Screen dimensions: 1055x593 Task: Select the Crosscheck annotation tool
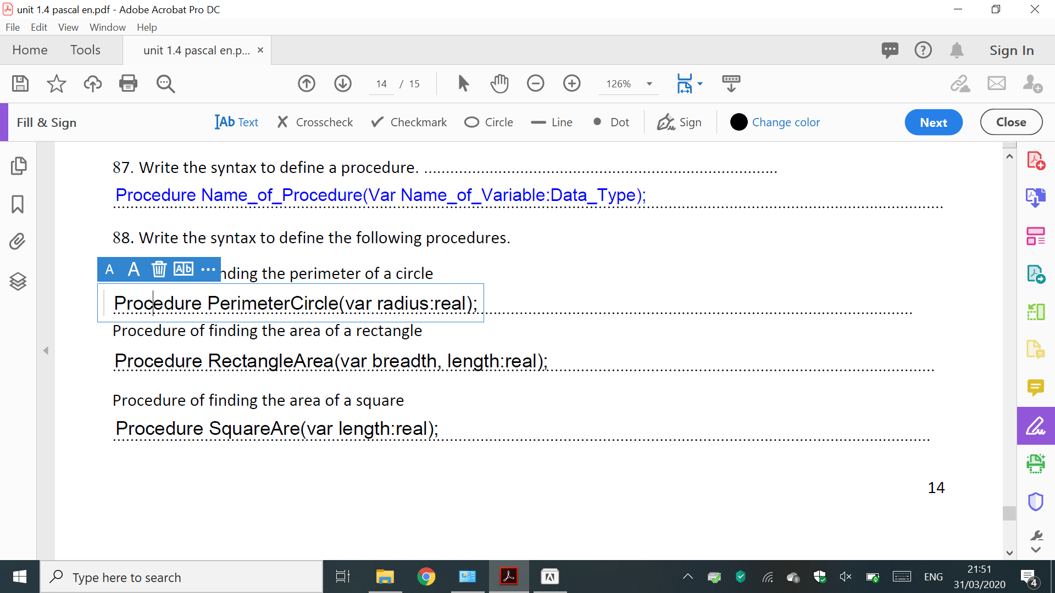coord(315,122)
